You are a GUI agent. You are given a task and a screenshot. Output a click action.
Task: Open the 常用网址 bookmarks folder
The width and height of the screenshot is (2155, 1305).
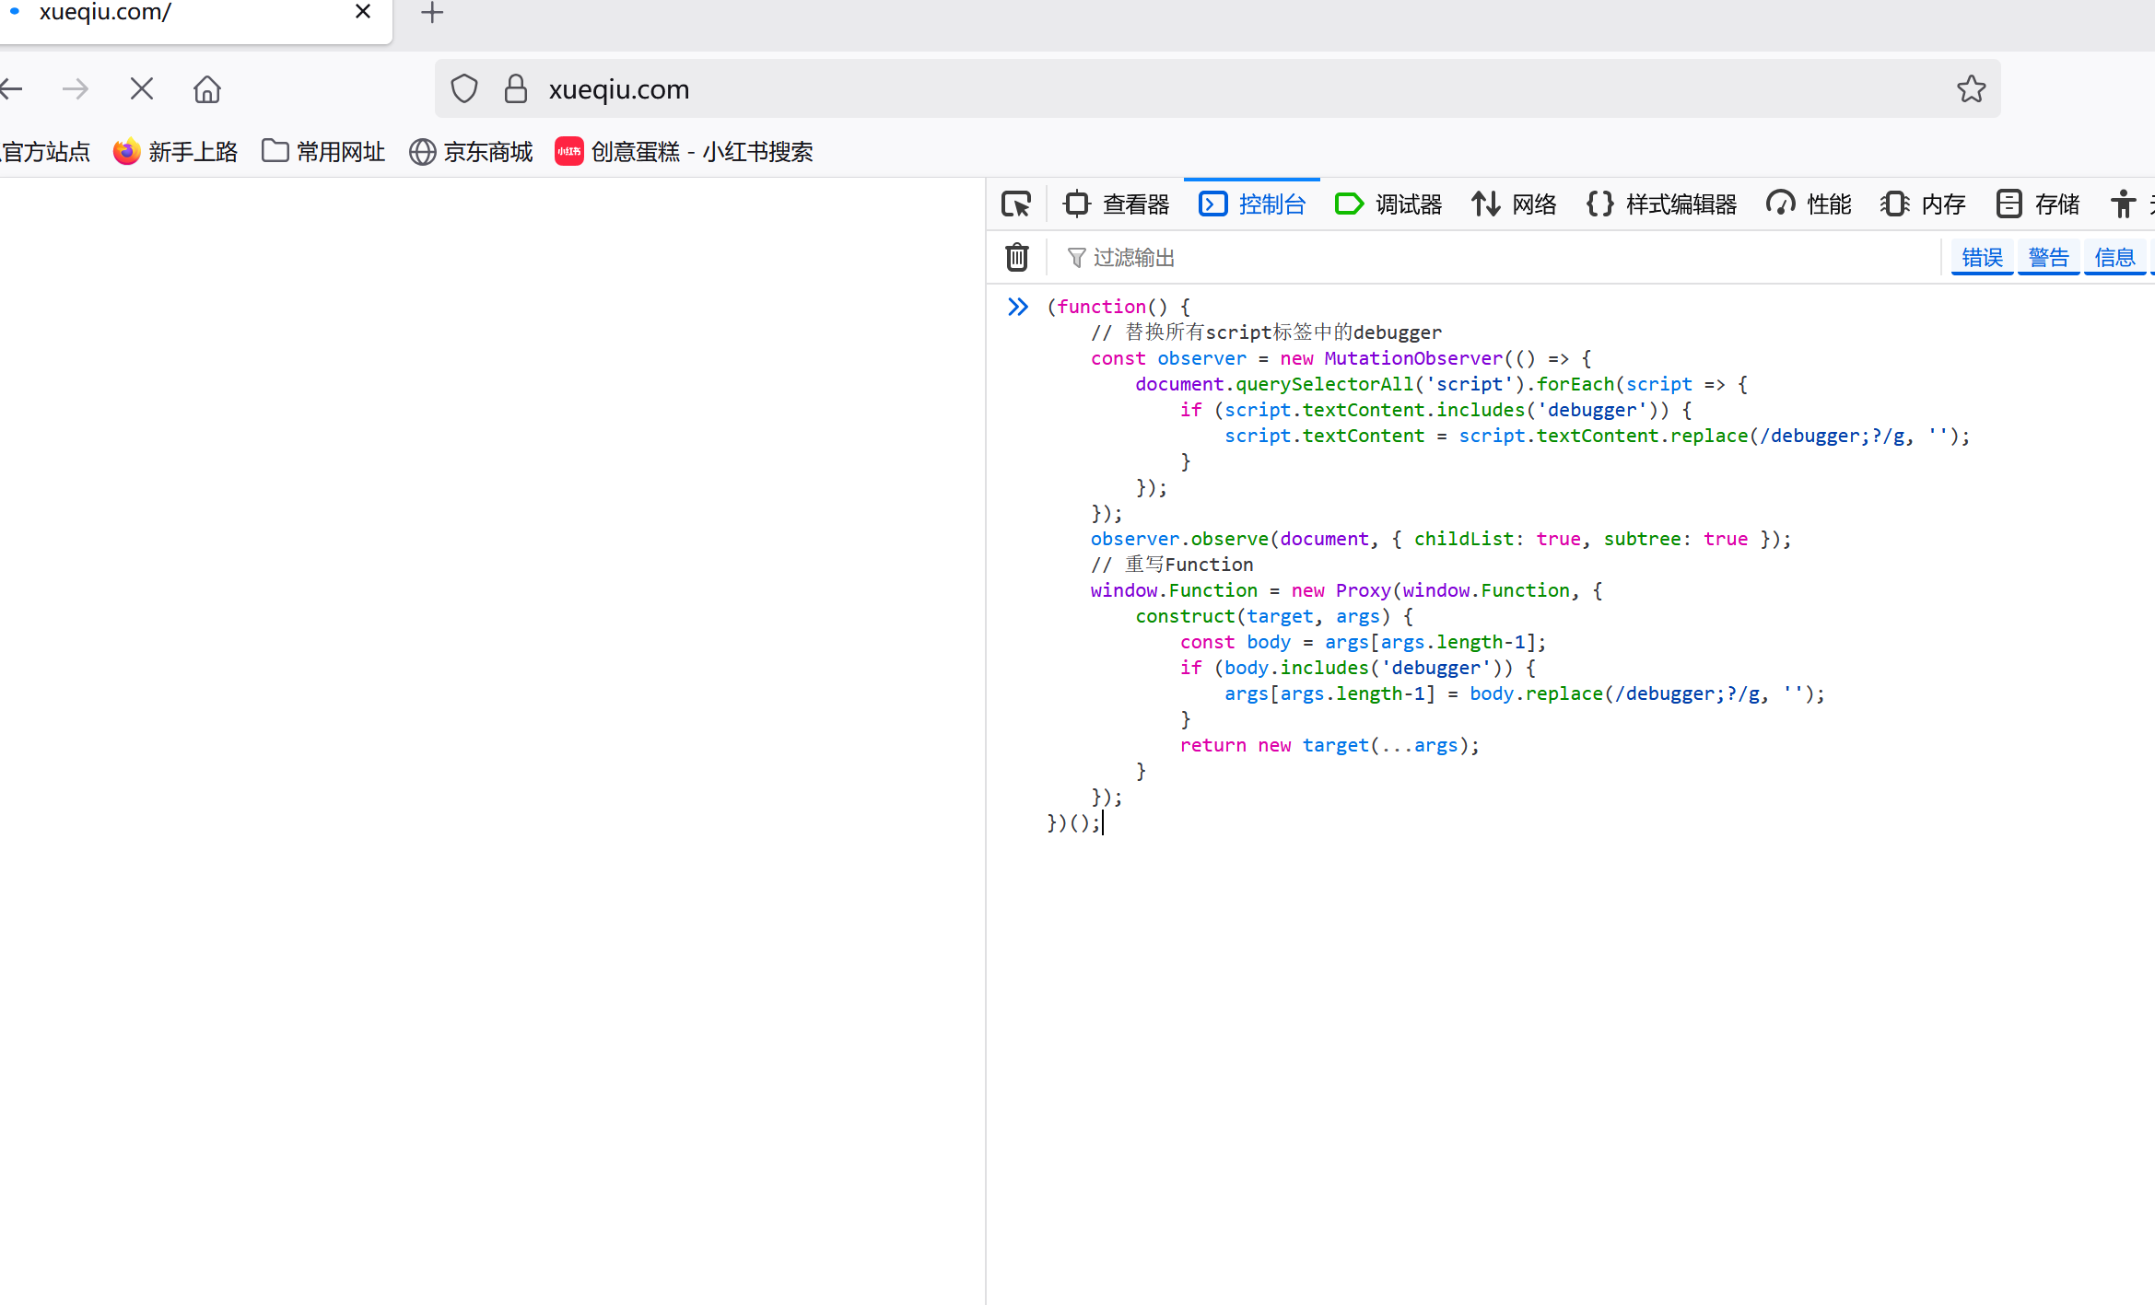coord(323,151)
